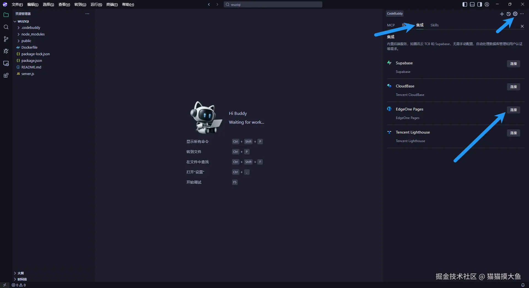Click the Hi Buddy robot cat mascot
The width and height of the screenshot is (529, 288).
click(x=206, y=118)
